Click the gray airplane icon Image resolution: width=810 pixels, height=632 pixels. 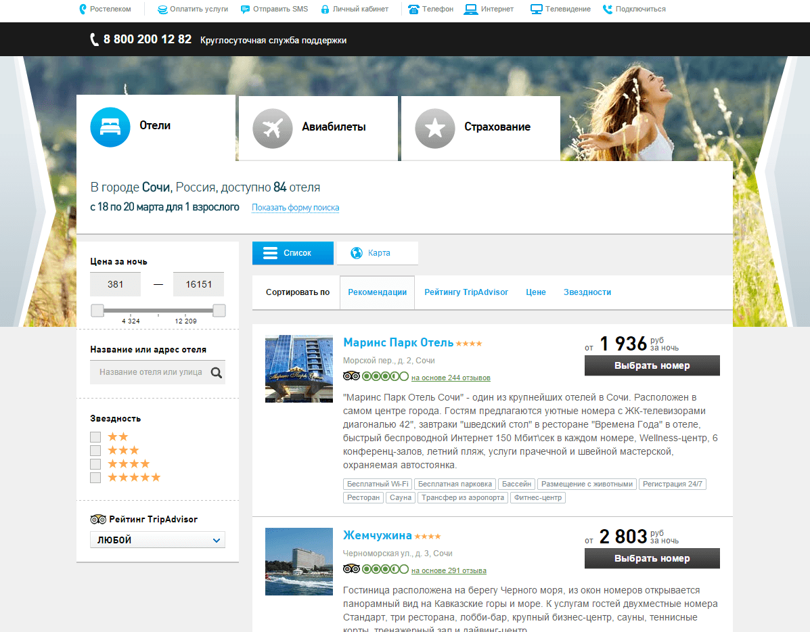coord(272,128)
